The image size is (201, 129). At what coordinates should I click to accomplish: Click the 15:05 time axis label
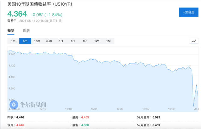tap(94, 109)
